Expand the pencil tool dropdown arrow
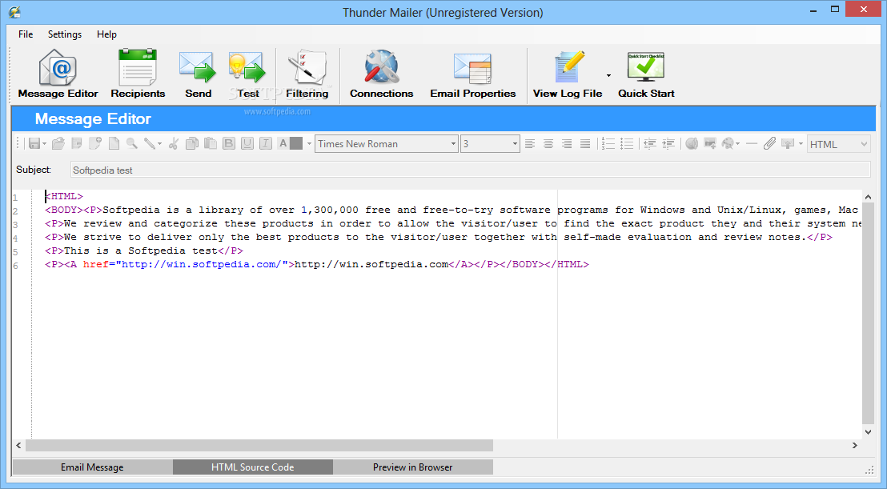 (x=159, y=143)
